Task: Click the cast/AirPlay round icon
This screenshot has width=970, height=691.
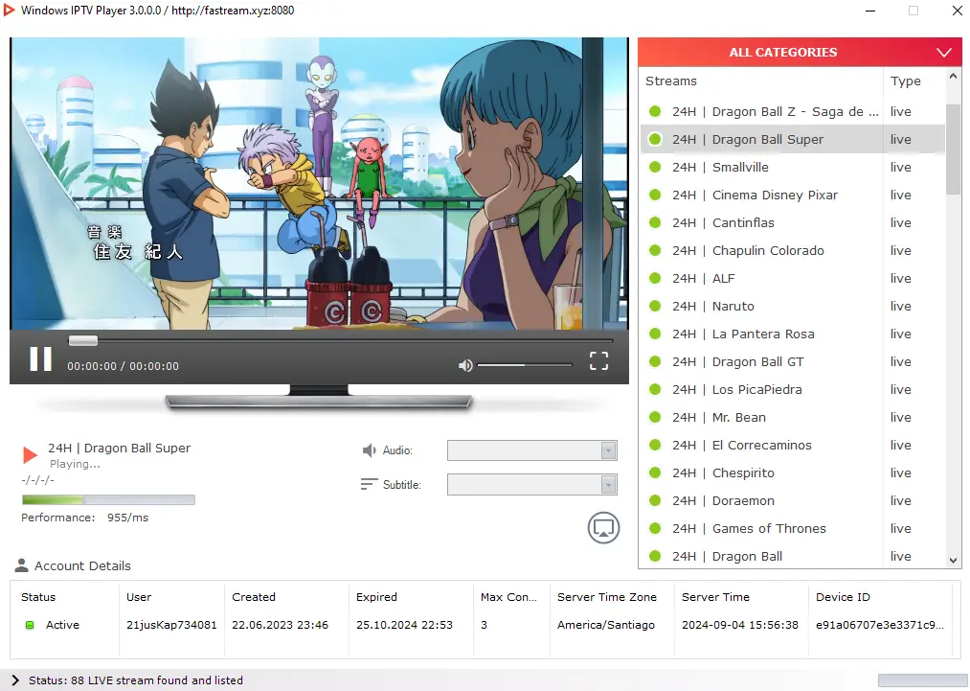Action: (x=603, y=527)
